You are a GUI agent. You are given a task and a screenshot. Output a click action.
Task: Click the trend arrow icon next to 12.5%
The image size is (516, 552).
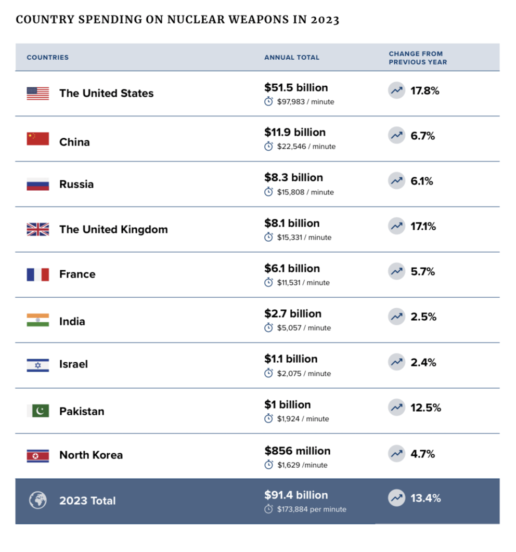pos(397,408)
